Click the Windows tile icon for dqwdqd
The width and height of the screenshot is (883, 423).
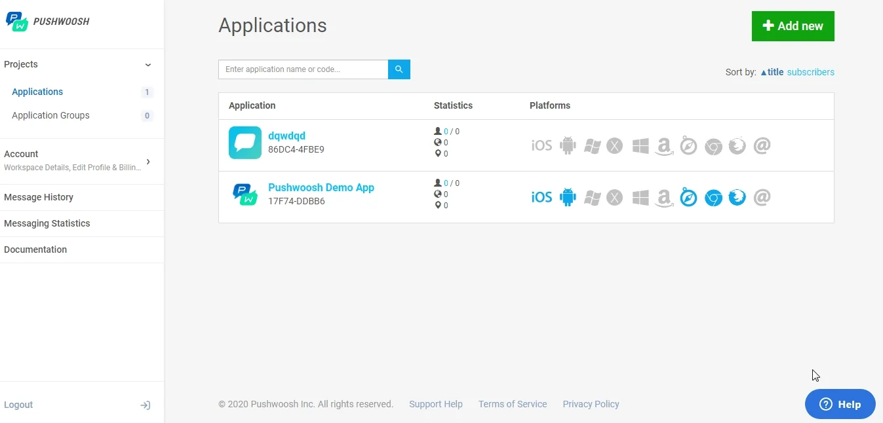tap(640, 145)
